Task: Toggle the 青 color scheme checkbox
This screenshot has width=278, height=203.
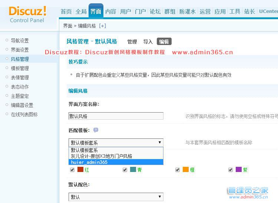Action: click(x=125, y=170)
